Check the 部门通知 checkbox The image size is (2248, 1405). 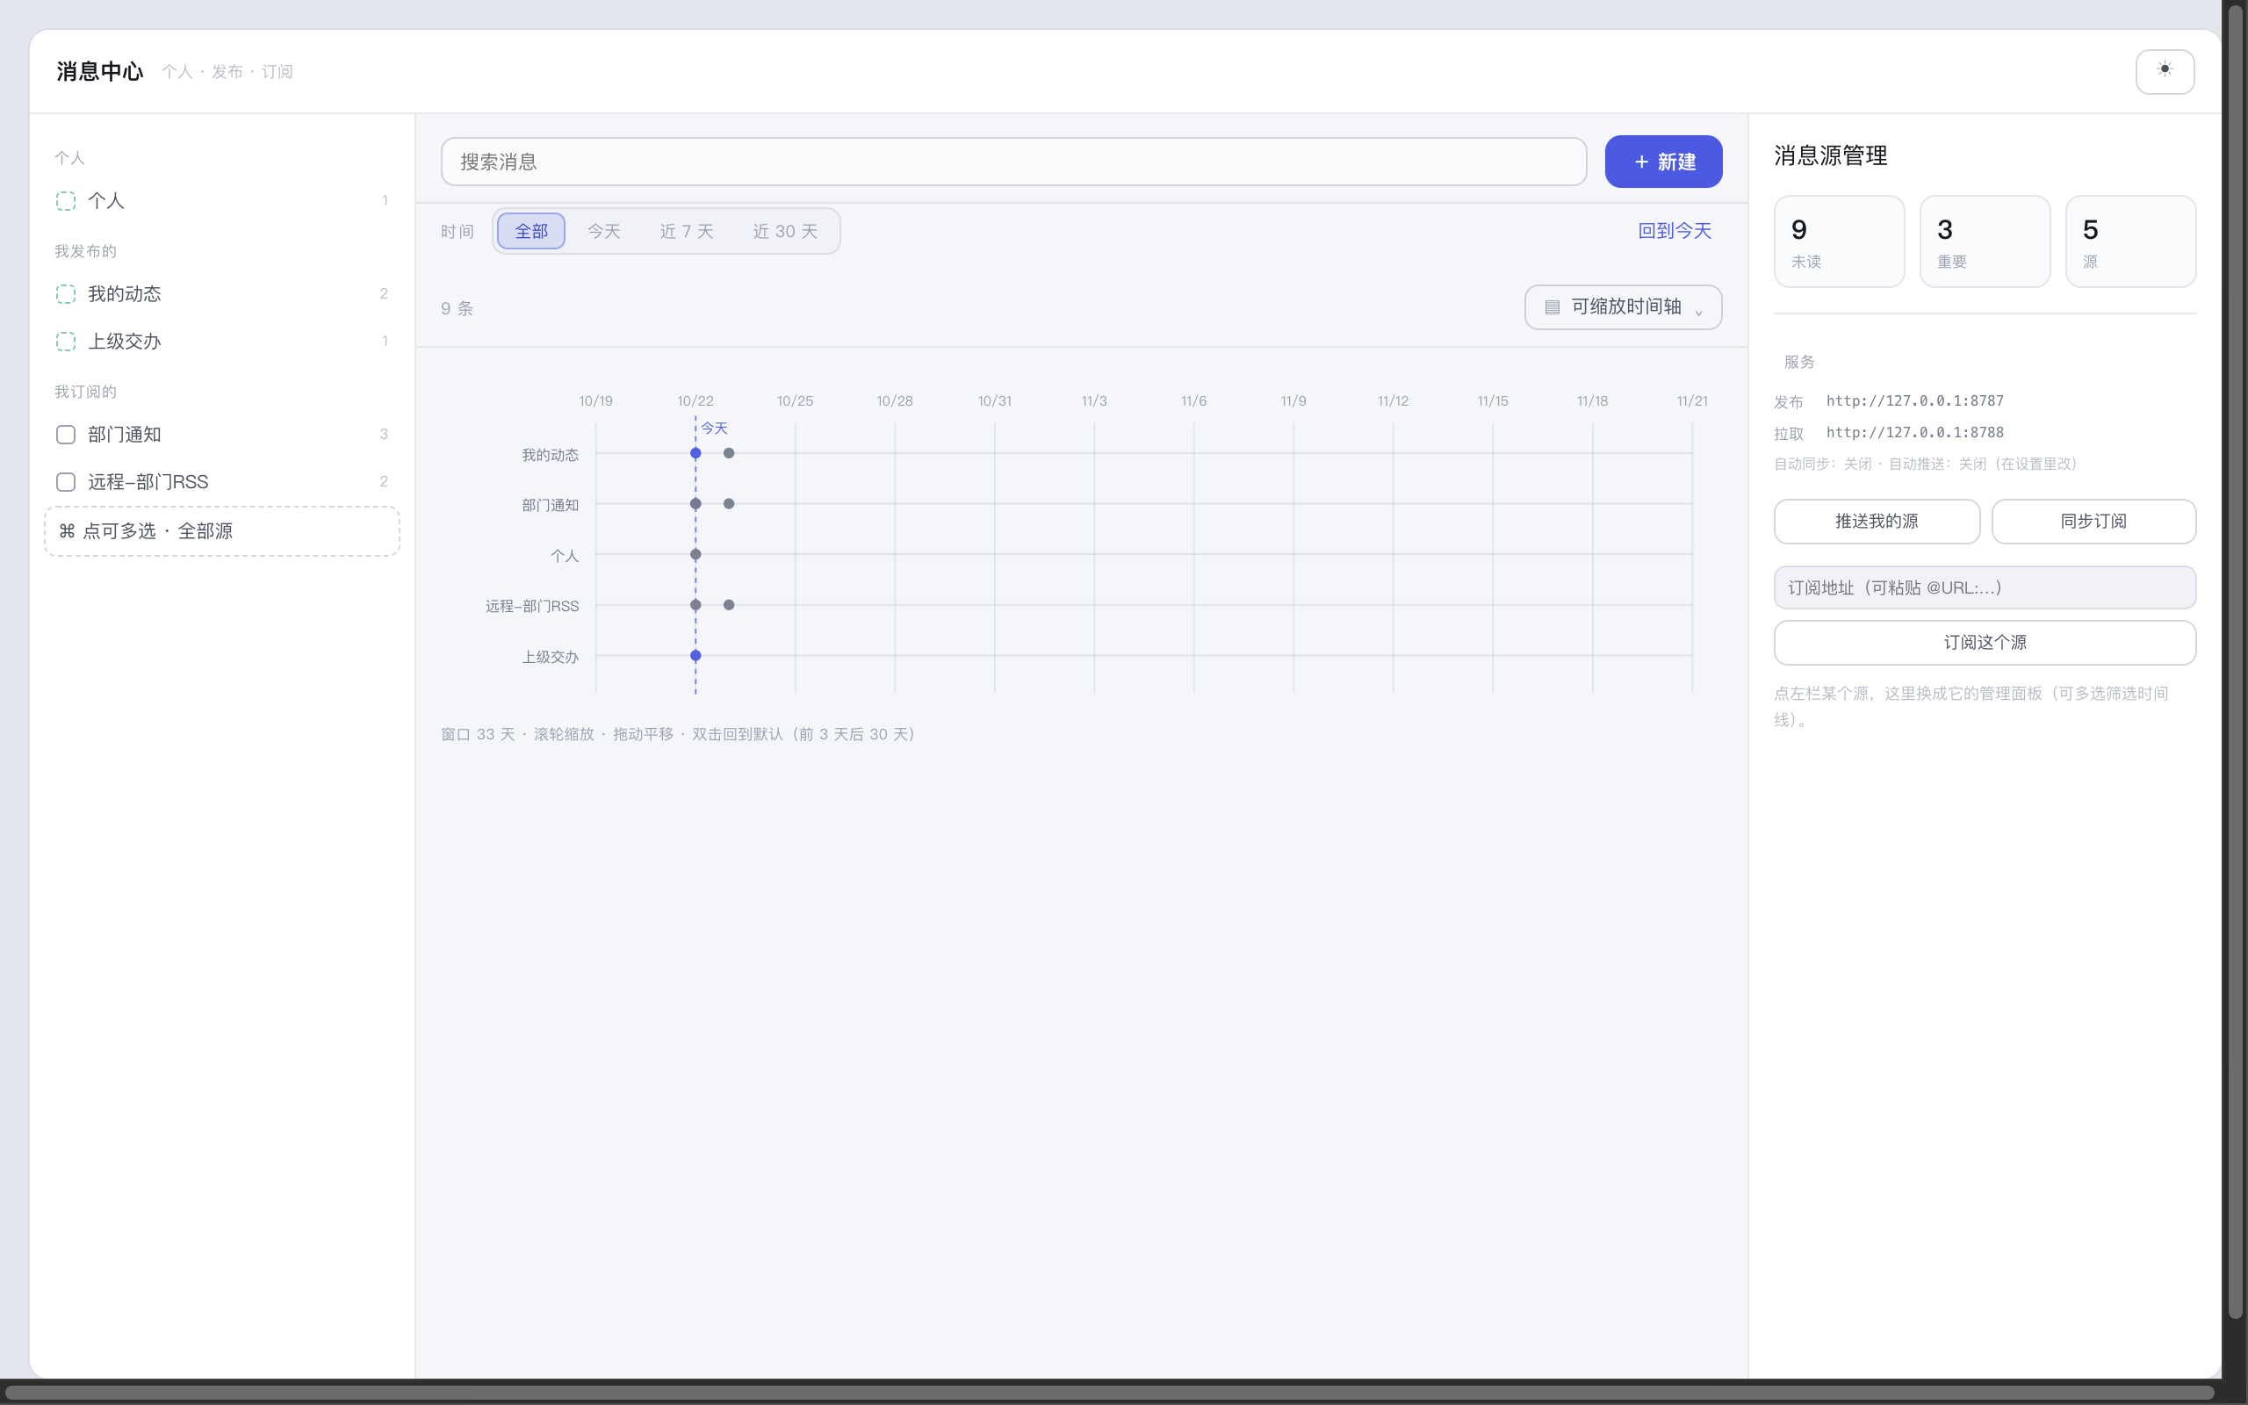point(66,434)
